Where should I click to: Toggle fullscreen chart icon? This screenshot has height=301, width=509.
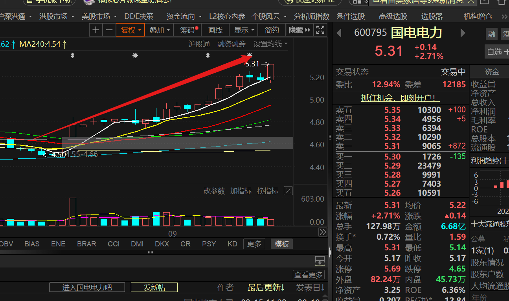tap(320, 30)
